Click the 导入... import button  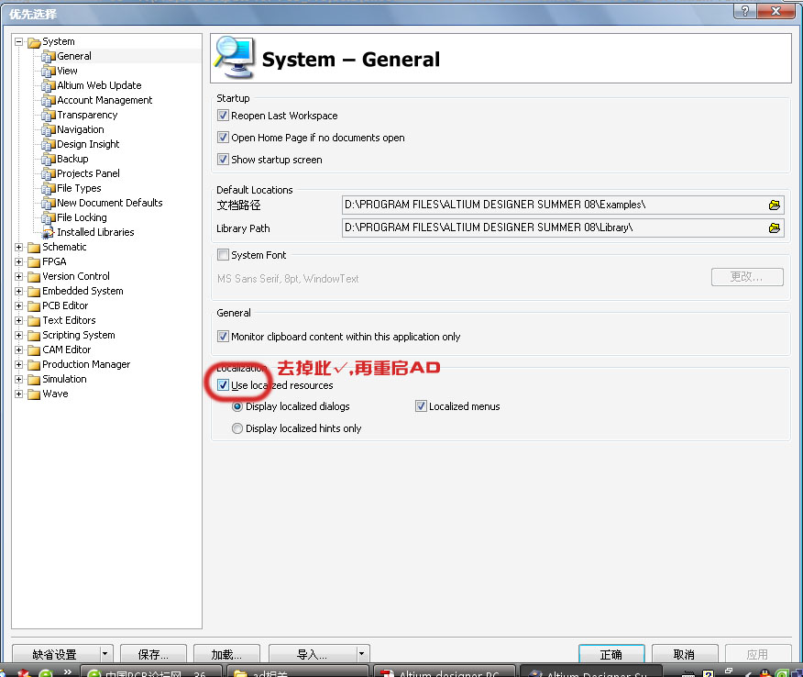coord(313,654)
